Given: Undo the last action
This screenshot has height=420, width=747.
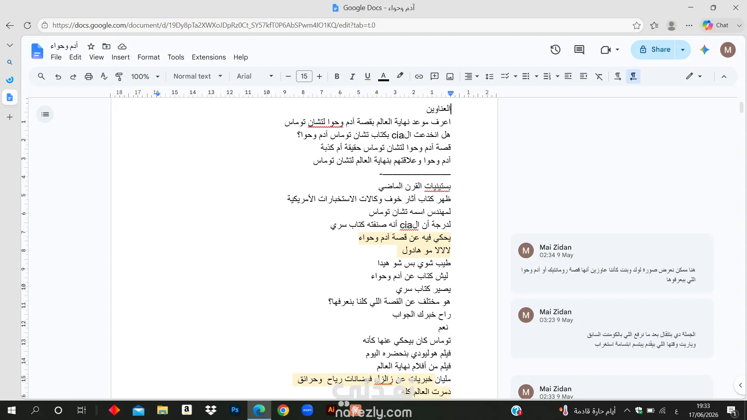Looking at the screenshot, I should click(58, 76).
